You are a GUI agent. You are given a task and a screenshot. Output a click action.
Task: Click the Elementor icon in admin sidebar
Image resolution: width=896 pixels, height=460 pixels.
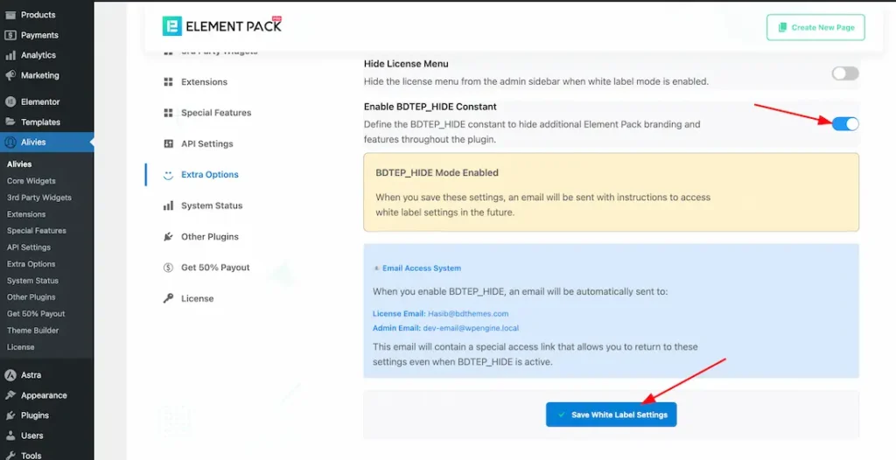[10, 101]
